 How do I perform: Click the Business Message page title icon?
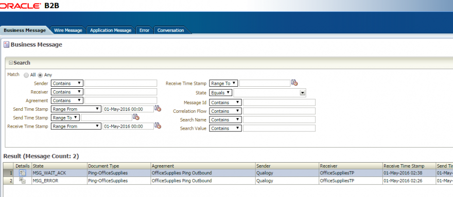click(x=6, y=45)
